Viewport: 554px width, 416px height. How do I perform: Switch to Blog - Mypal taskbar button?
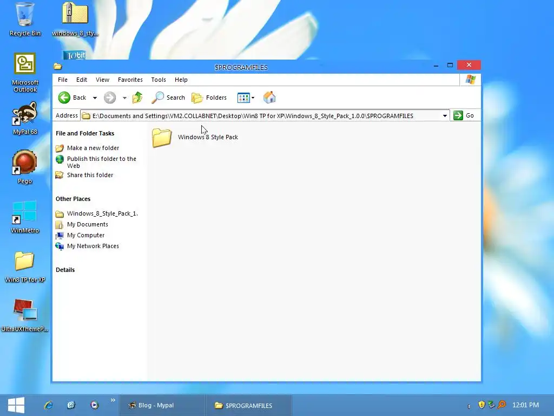tap(162, 405)
